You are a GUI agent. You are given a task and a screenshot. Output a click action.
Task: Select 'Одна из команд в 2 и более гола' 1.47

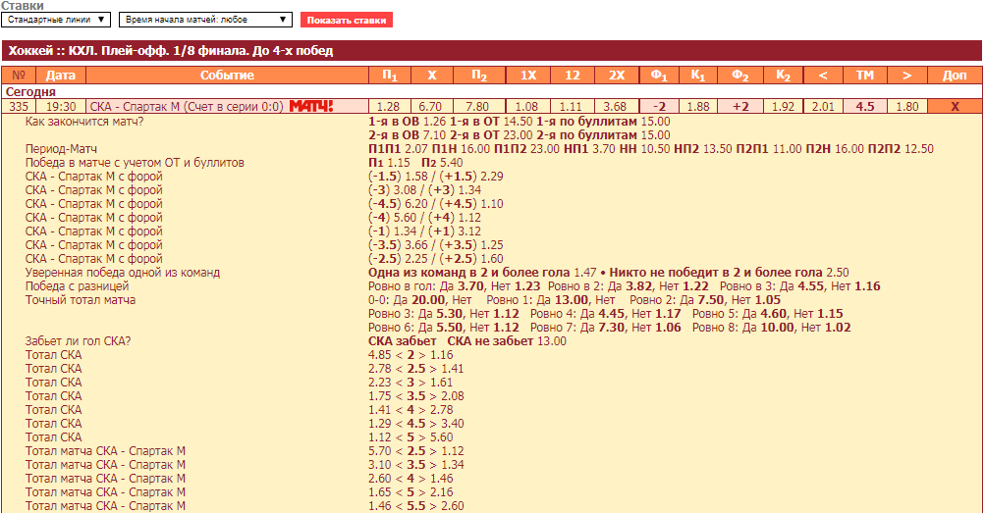pyautogui.click(x=585, y=273)
